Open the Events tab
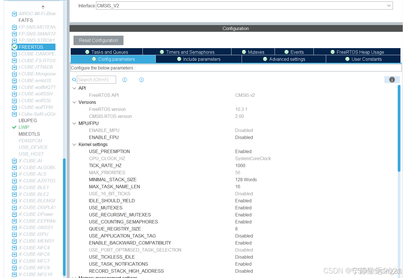403x278 pixels. coord(294,52)
